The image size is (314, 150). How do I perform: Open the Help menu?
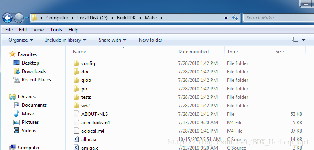pos(73,30)
